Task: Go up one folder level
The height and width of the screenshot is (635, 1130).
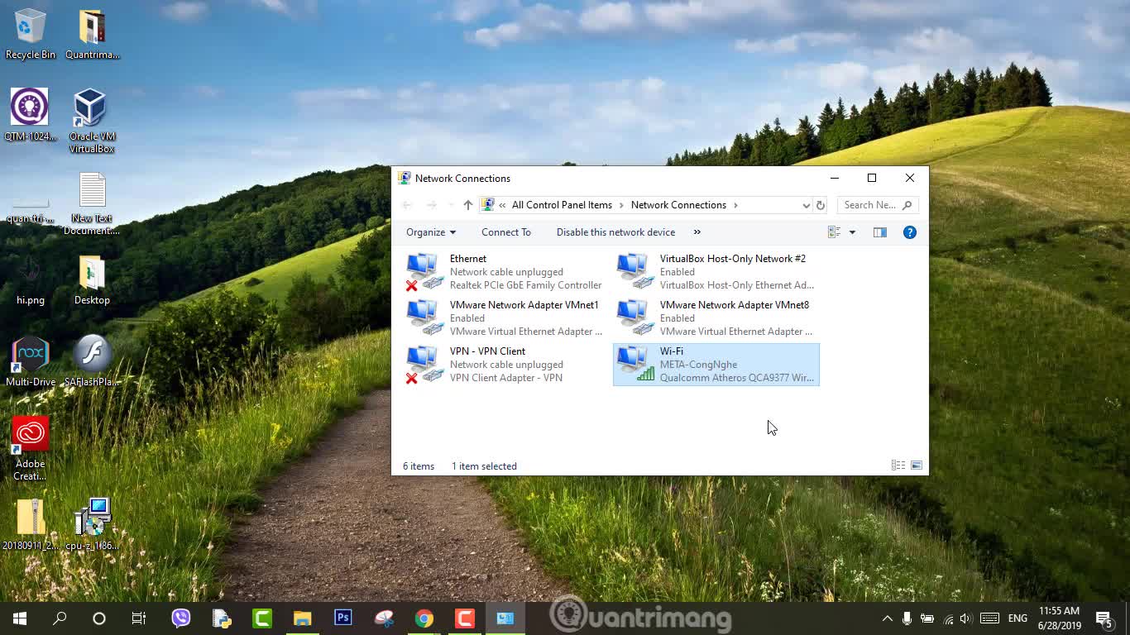Action: point(468,205)
